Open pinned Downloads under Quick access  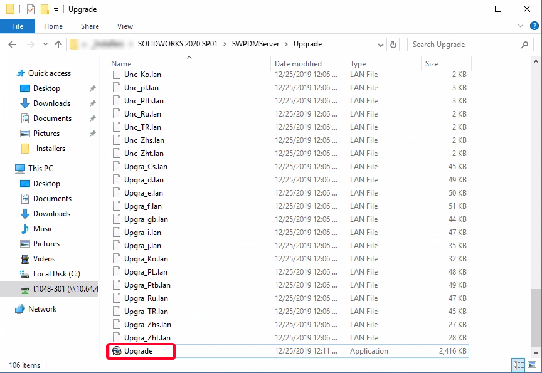pyautogui.click(x=51, y=103)
